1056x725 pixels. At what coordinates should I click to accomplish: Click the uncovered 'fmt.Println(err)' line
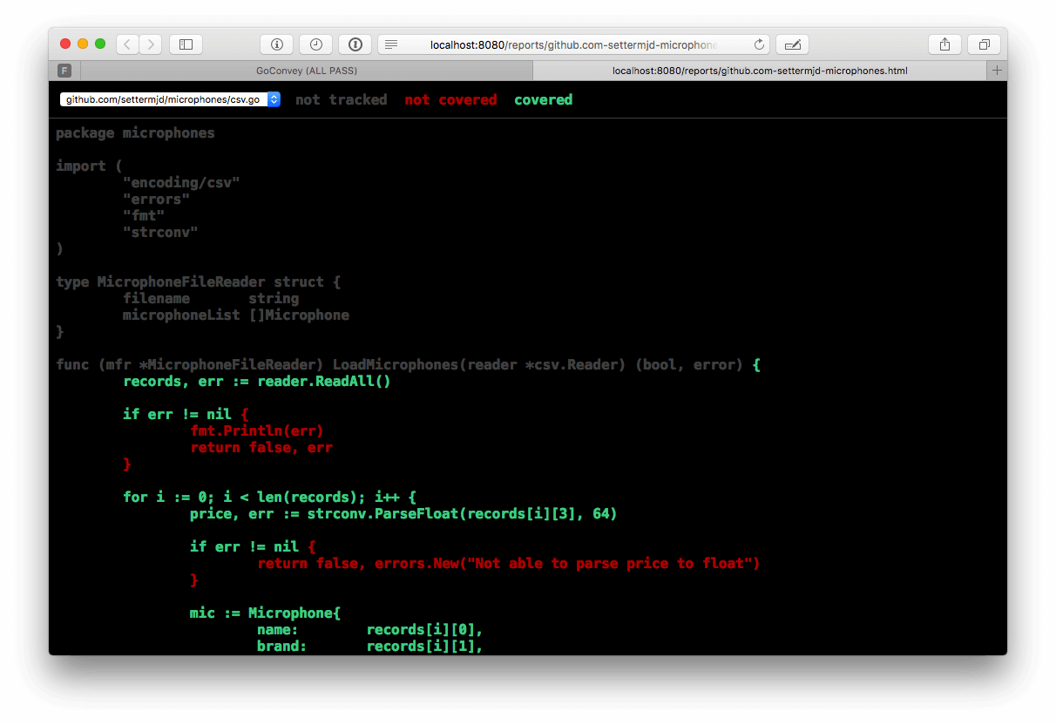[x=257, y=431]
